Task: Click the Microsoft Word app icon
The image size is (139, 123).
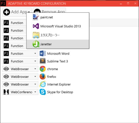Action: coord(43,54)
